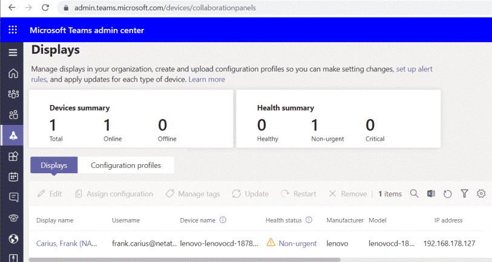The width and height of the screenshot is (492, 262).
Task: Click the lenovo manufacturer cell
Action: click(x=337, y=243)
